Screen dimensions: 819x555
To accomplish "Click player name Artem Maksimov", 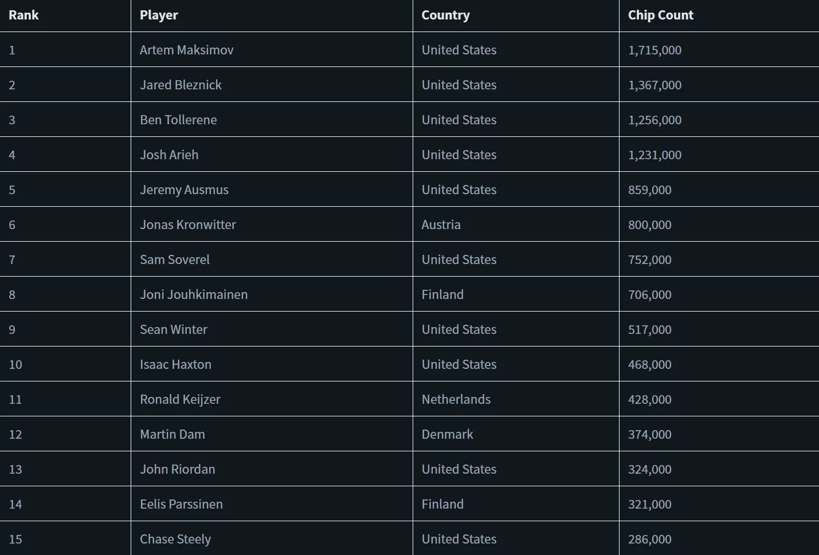I will click(x=186, y=50).
